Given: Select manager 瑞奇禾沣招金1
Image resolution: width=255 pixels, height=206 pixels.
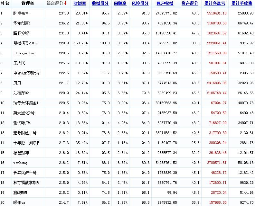Looking at the screenshot, I should coord(26,103).
